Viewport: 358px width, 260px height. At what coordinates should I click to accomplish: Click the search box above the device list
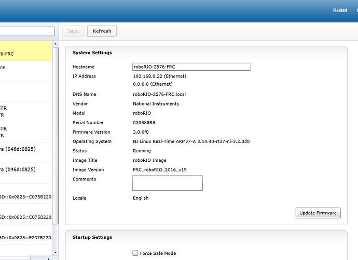coord(27,31)
